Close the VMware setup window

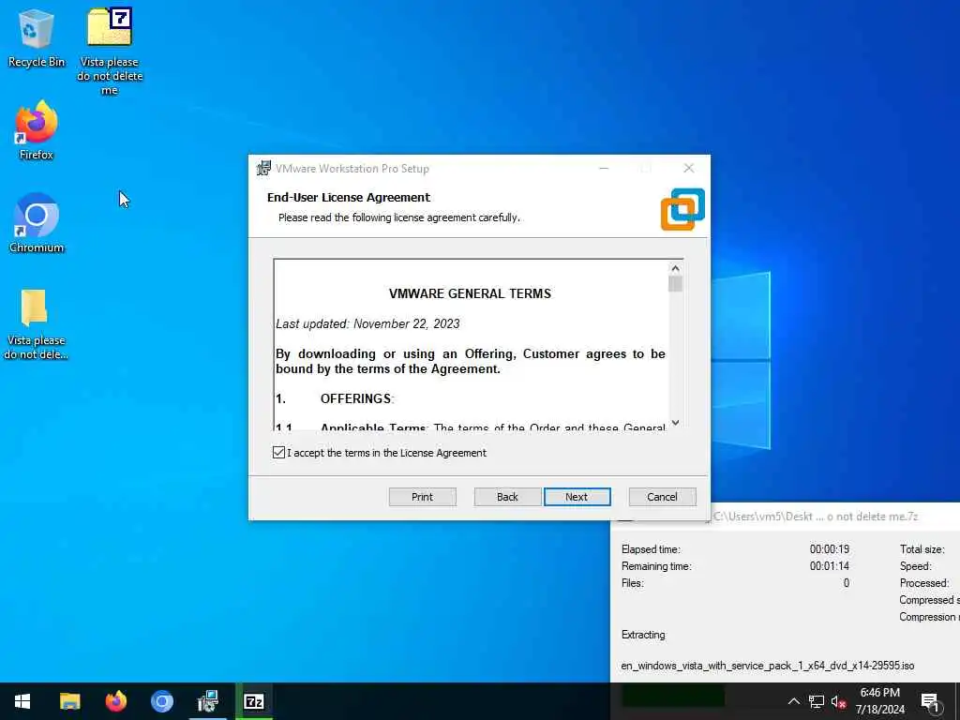(689, 169)
